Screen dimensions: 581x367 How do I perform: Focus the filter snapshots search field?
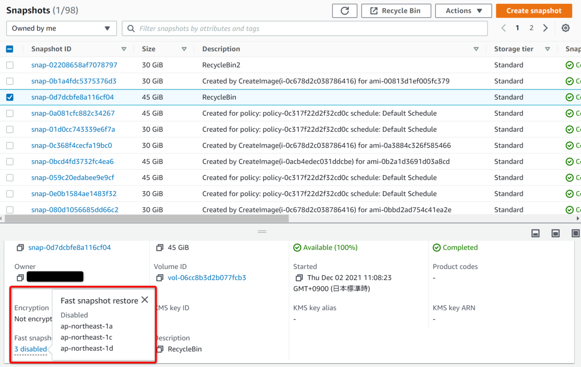click(x=305, y=29)
